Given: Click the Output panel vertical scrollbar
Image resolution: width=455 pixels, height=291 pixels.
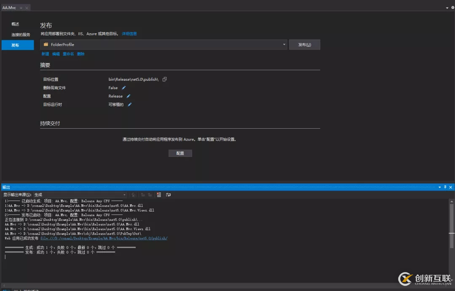Looking at the screenshot, I should (452, 226).
